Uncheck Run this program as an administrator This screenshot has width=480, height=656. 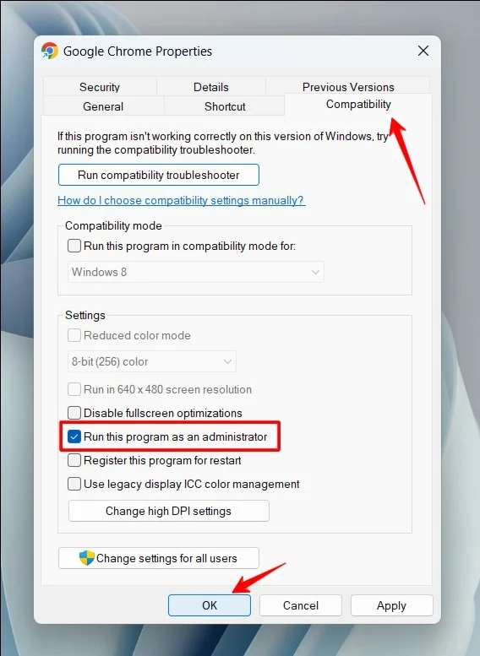coord(74,436)
